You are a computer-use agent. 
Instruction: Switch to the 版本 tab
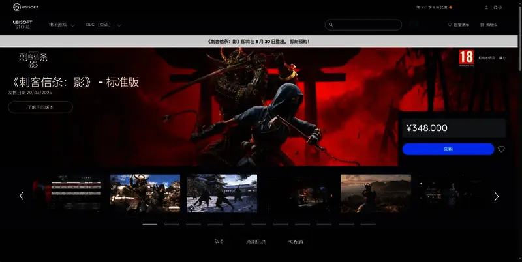click(x=219, y=241)
